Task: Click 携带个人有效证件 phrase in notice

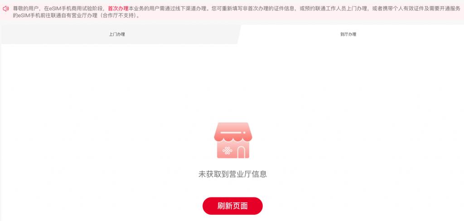Action: (404, 9)
